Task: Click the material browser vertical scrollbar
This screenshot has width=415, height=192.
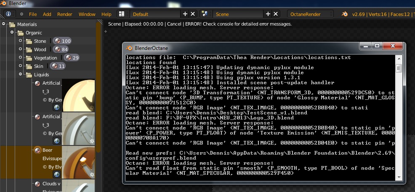Action: tap(98, 87)
